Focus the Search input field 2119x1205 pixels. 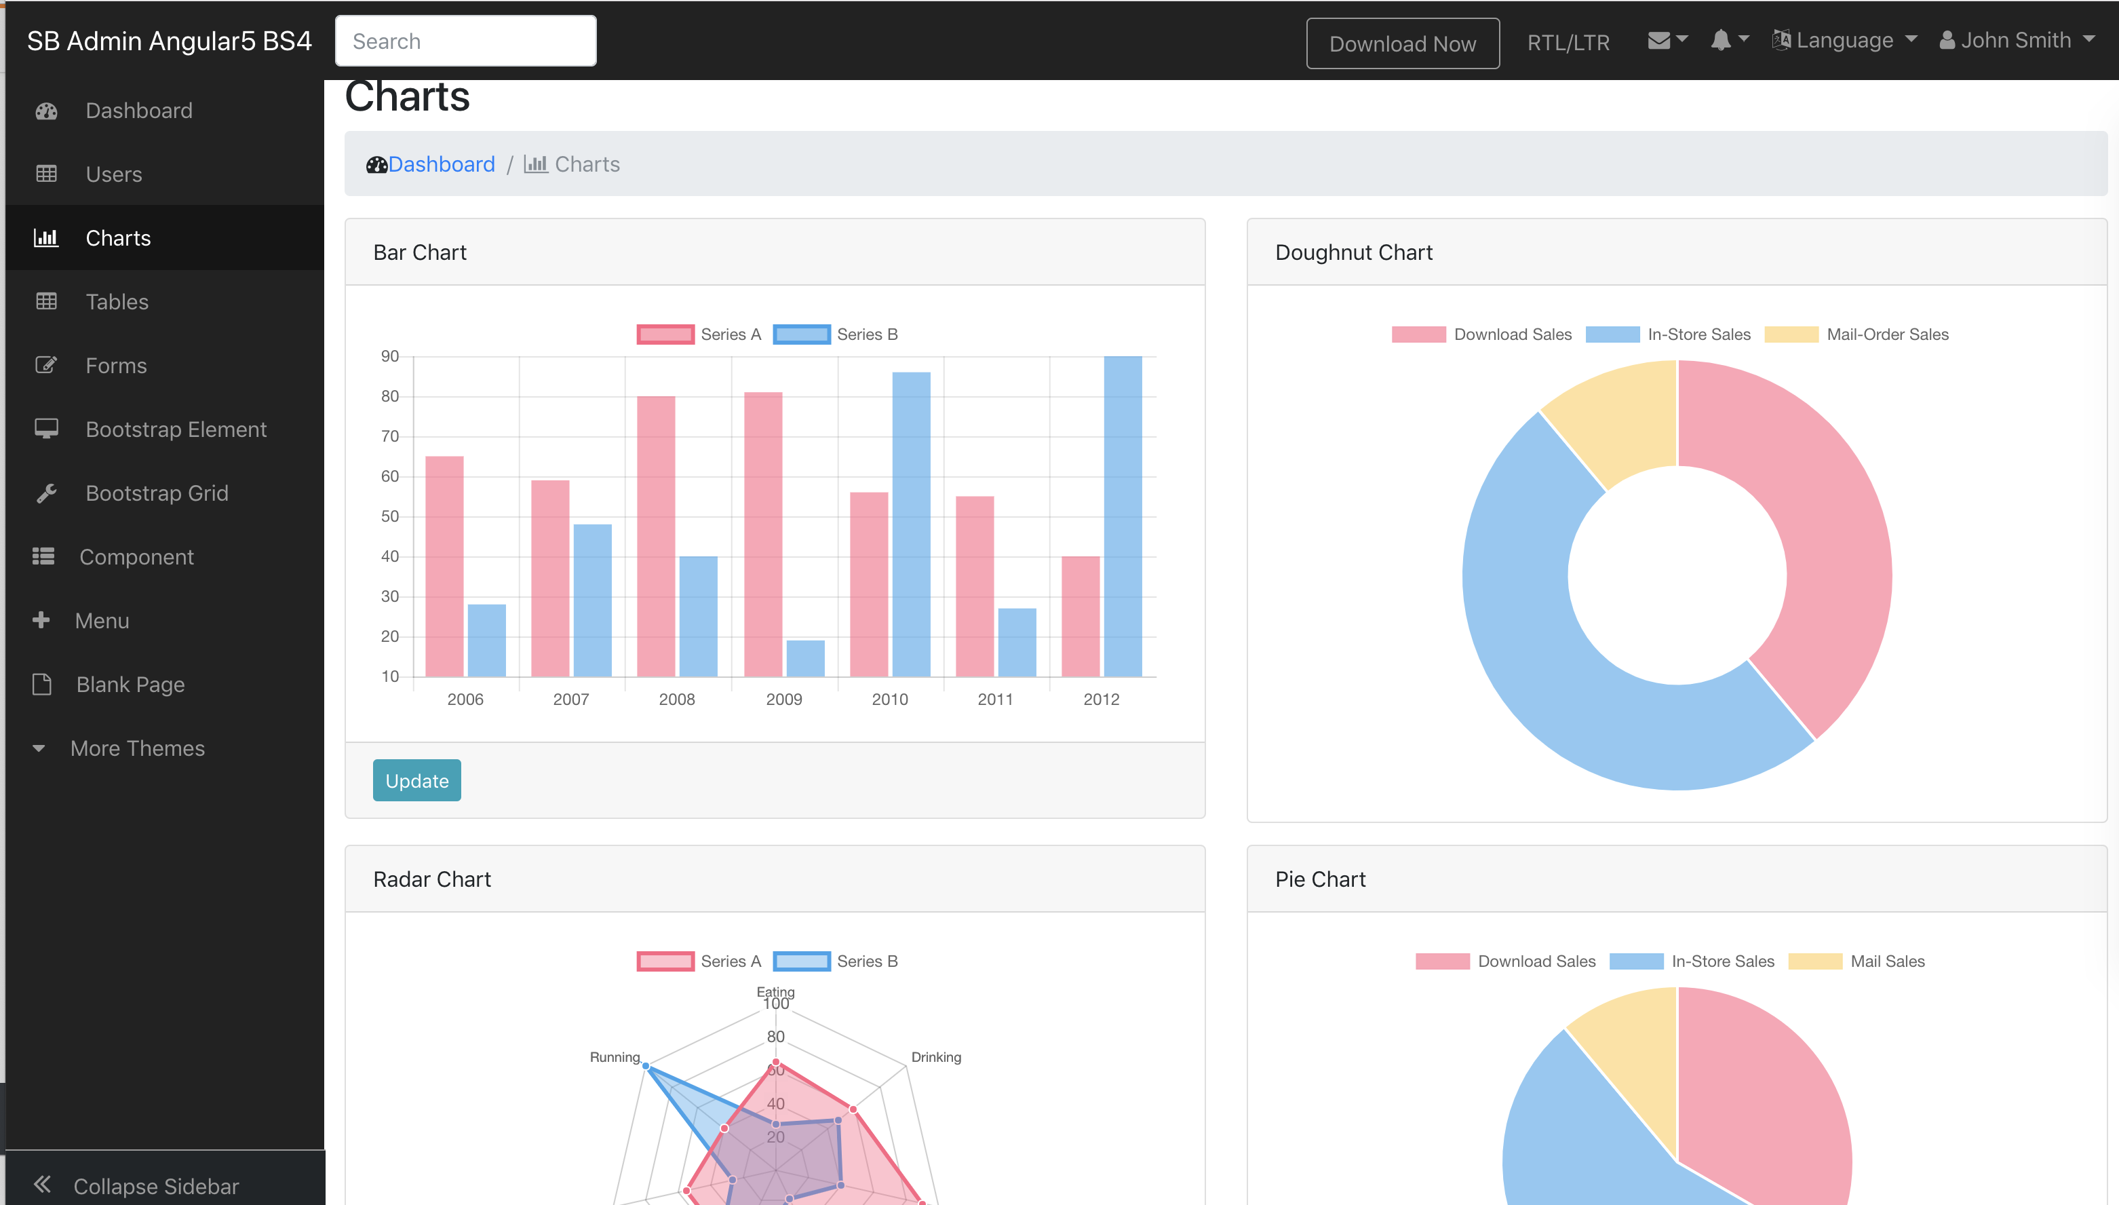click(465, 41)
